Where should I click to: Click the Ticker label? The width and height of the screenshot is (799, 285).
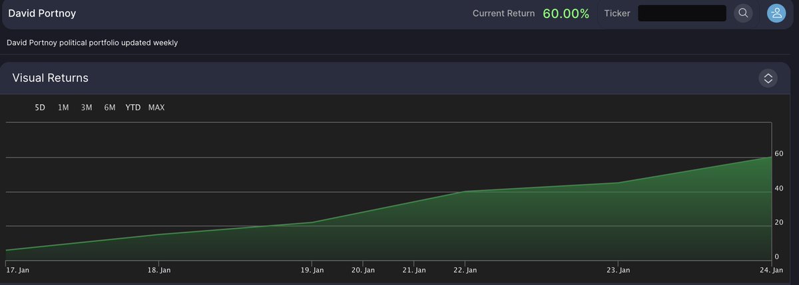pyautogui.click(x=617, y=13)
